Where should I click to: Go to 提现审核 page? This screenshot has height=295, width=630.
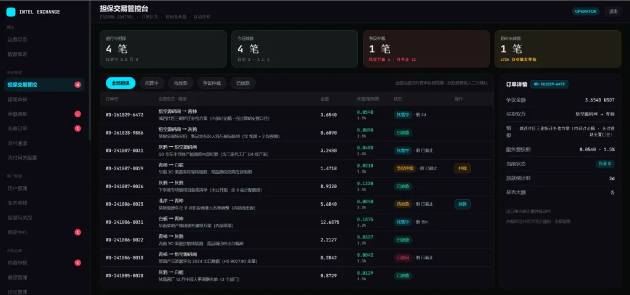tap(44, 99)
